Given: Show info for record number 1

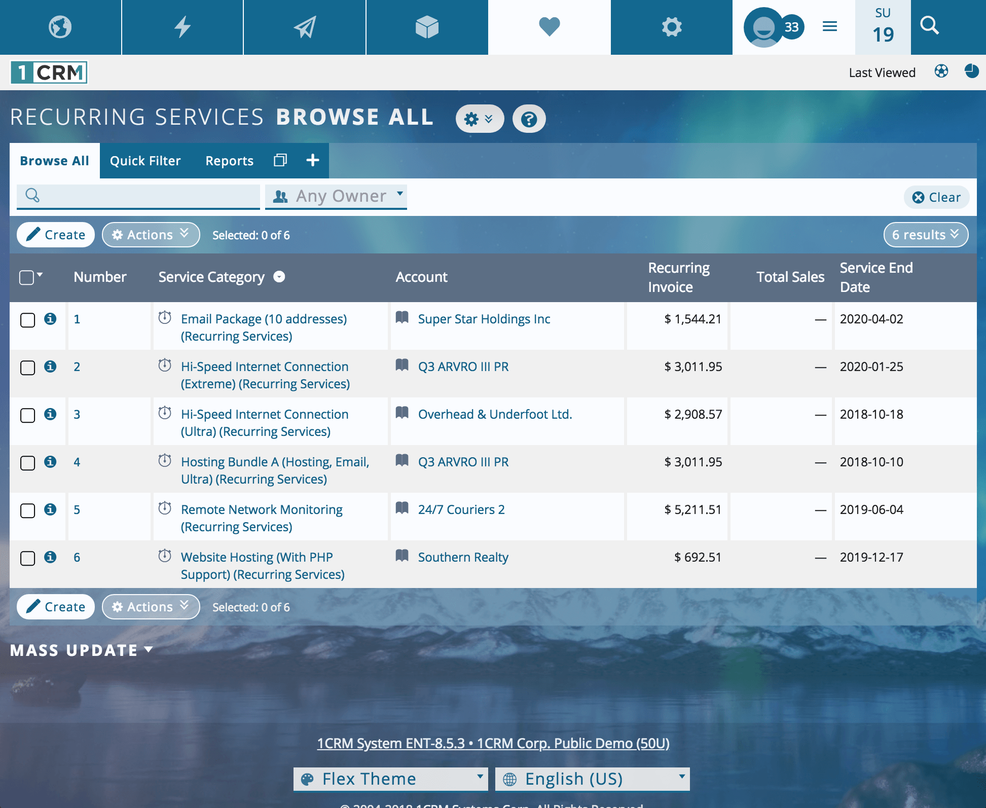Looking at the screenshot, I should [50, 319].
